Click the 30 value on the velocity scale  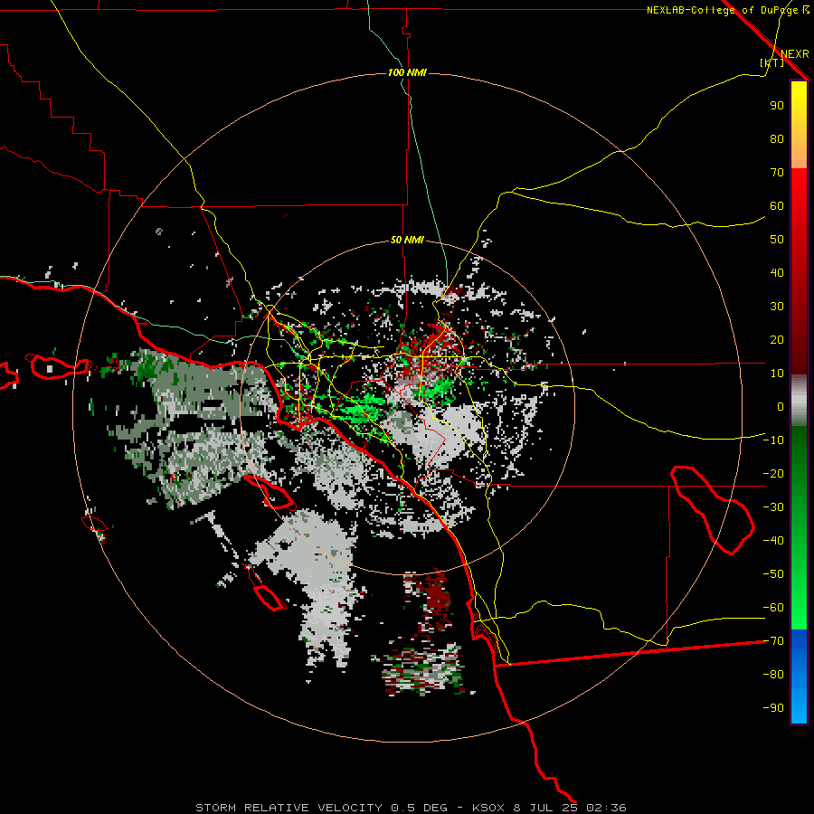click(x=777, y=307)
